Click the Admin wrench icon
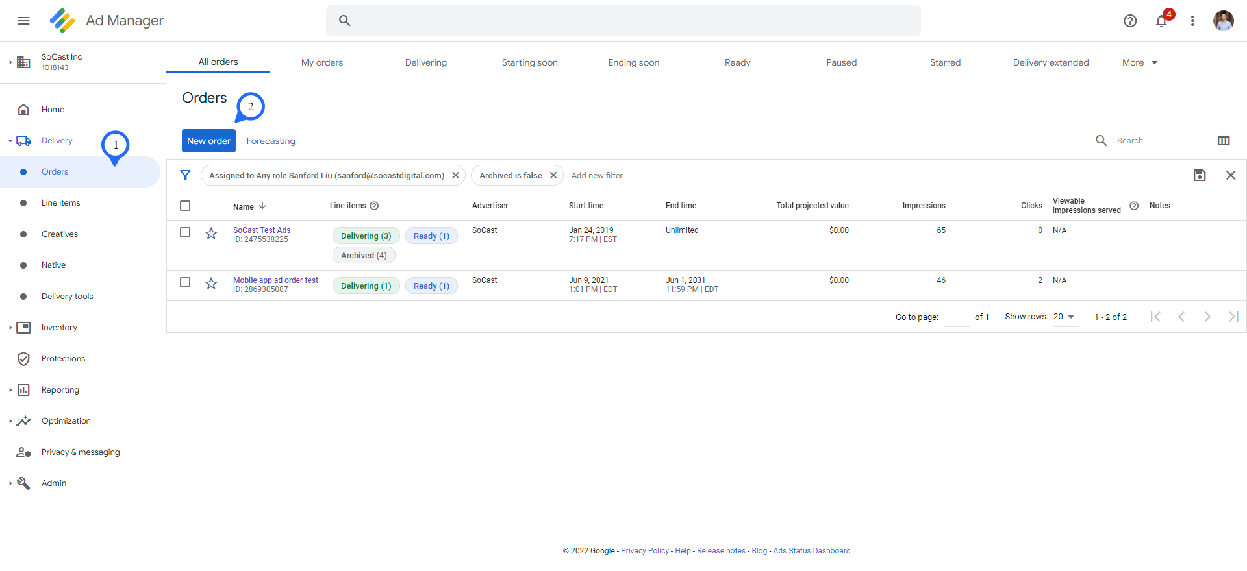The height and width of the screenshot is (571, 1247). coord(23,483)
